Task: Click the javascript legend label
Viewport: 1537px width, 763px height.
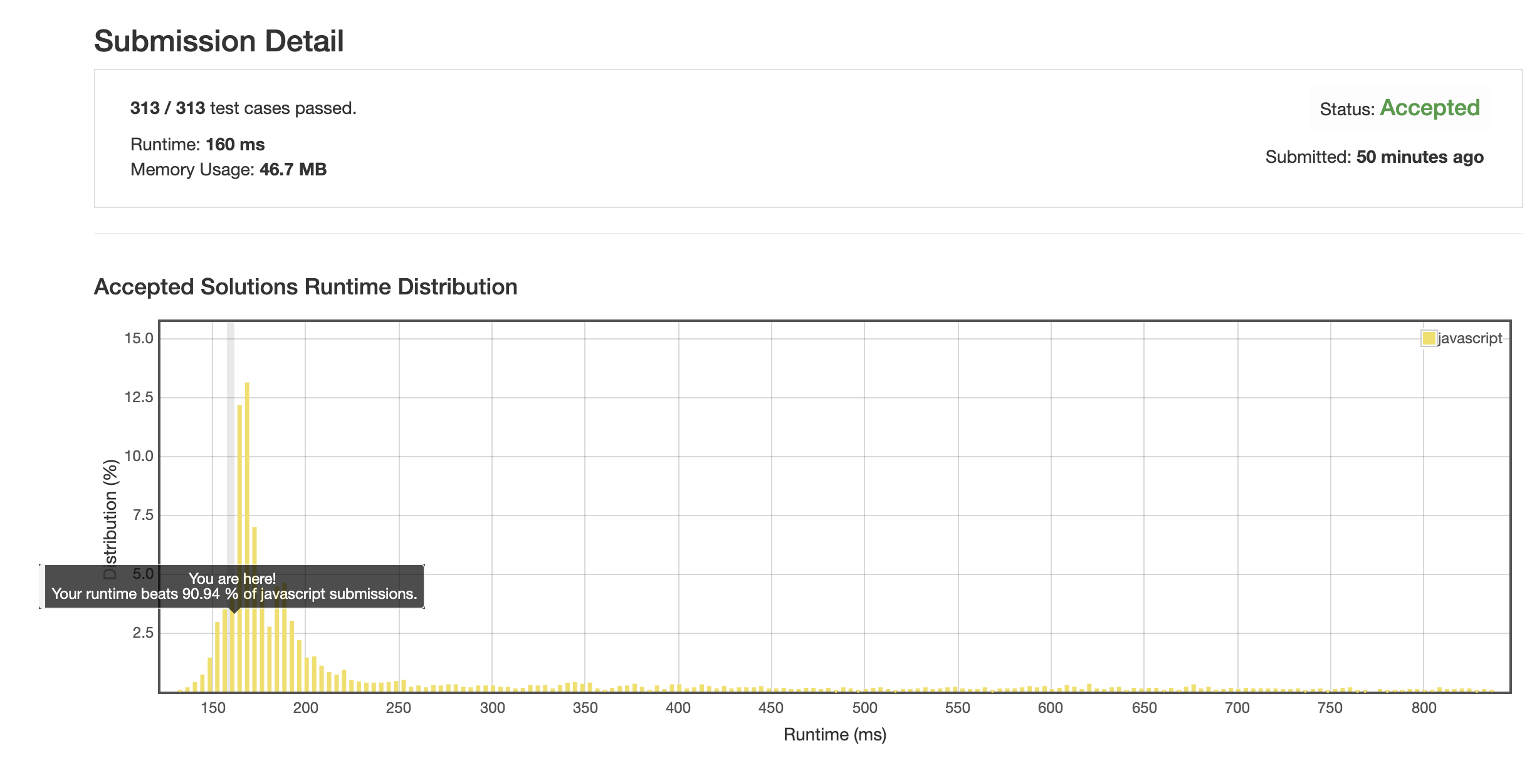Action: tap(1470, 338)
